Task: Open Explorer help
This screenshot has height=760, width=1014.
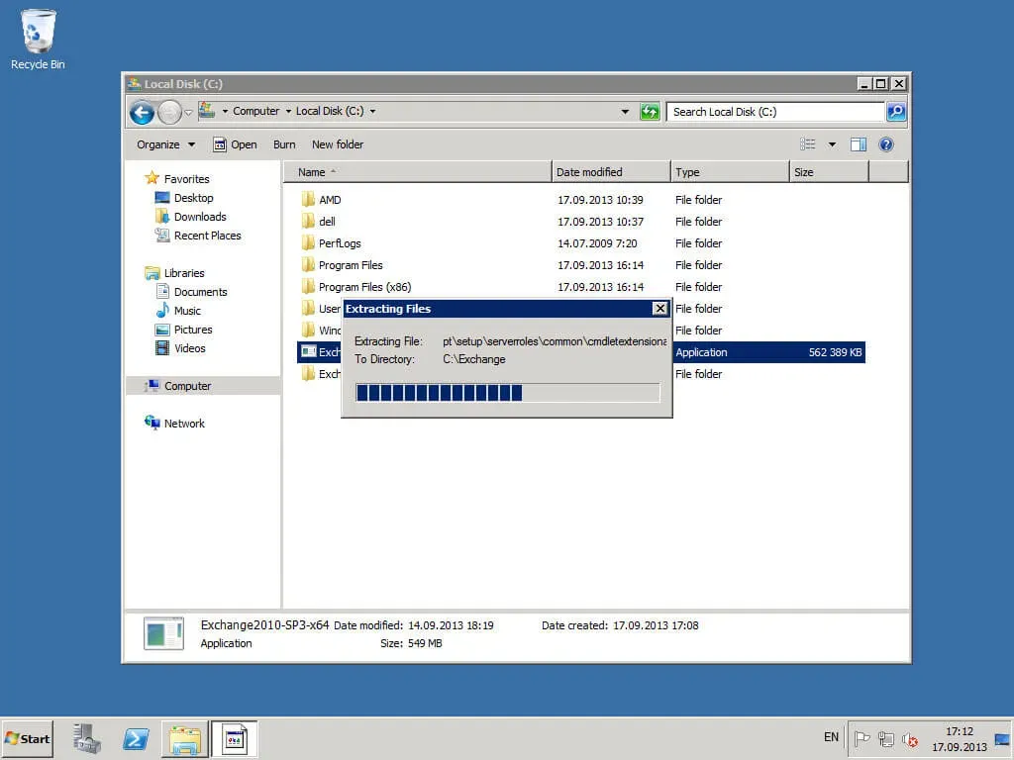Action: [x=886, y=144]
